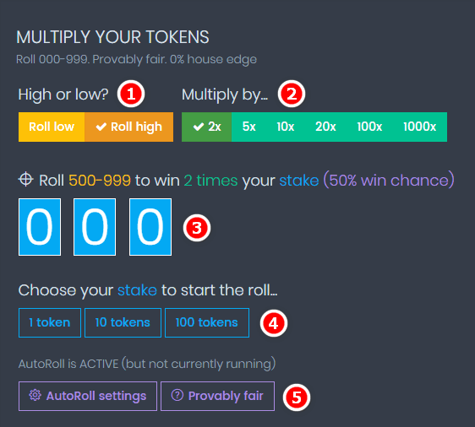Click the question mark icon beside Provably fair

[x=177, y=395]
